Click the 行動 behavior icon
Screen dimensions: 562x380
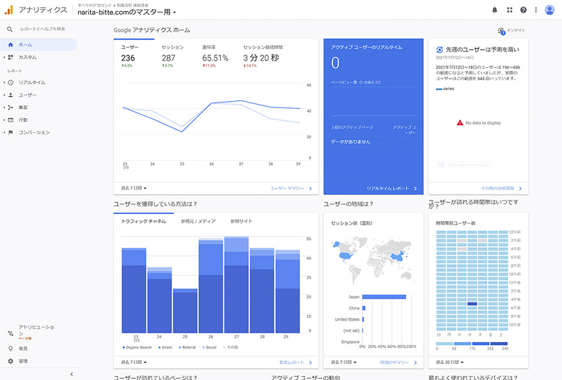coord(10,120)
